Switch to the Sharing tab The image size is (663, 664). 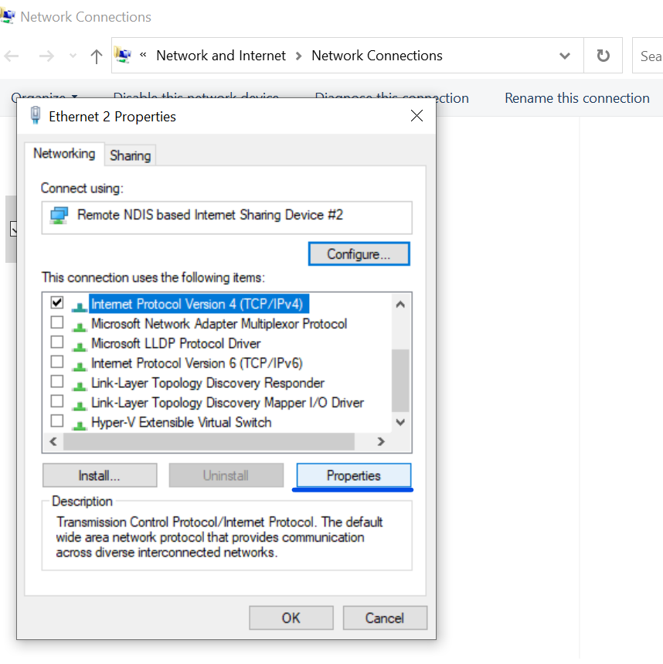pyautogui.click(x=130, y=155)
